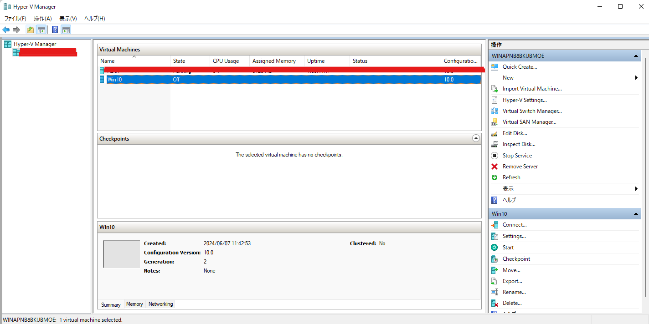Sort virtual machines by Name column

tap(134, 61)
